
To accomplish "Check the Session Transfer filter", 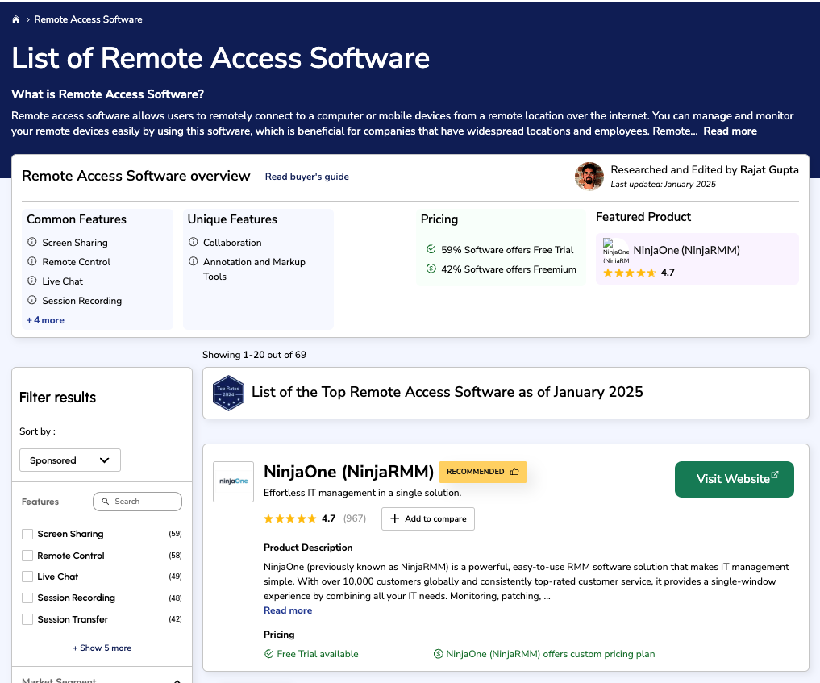I will (x=27, y=619).
